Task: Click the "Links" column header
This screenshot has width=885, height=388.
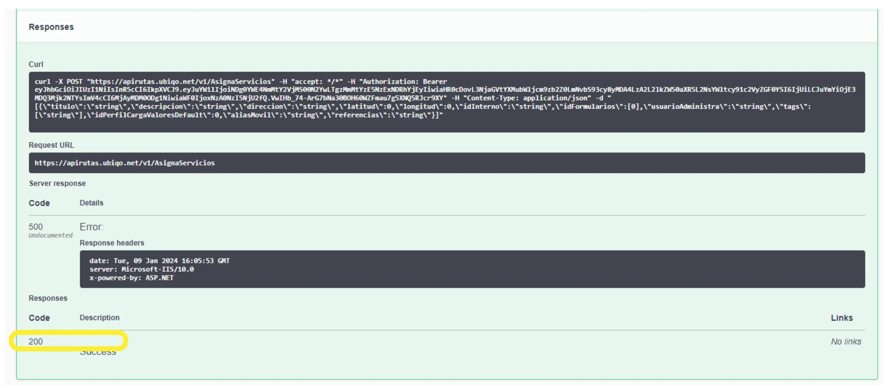Action: 842,318
